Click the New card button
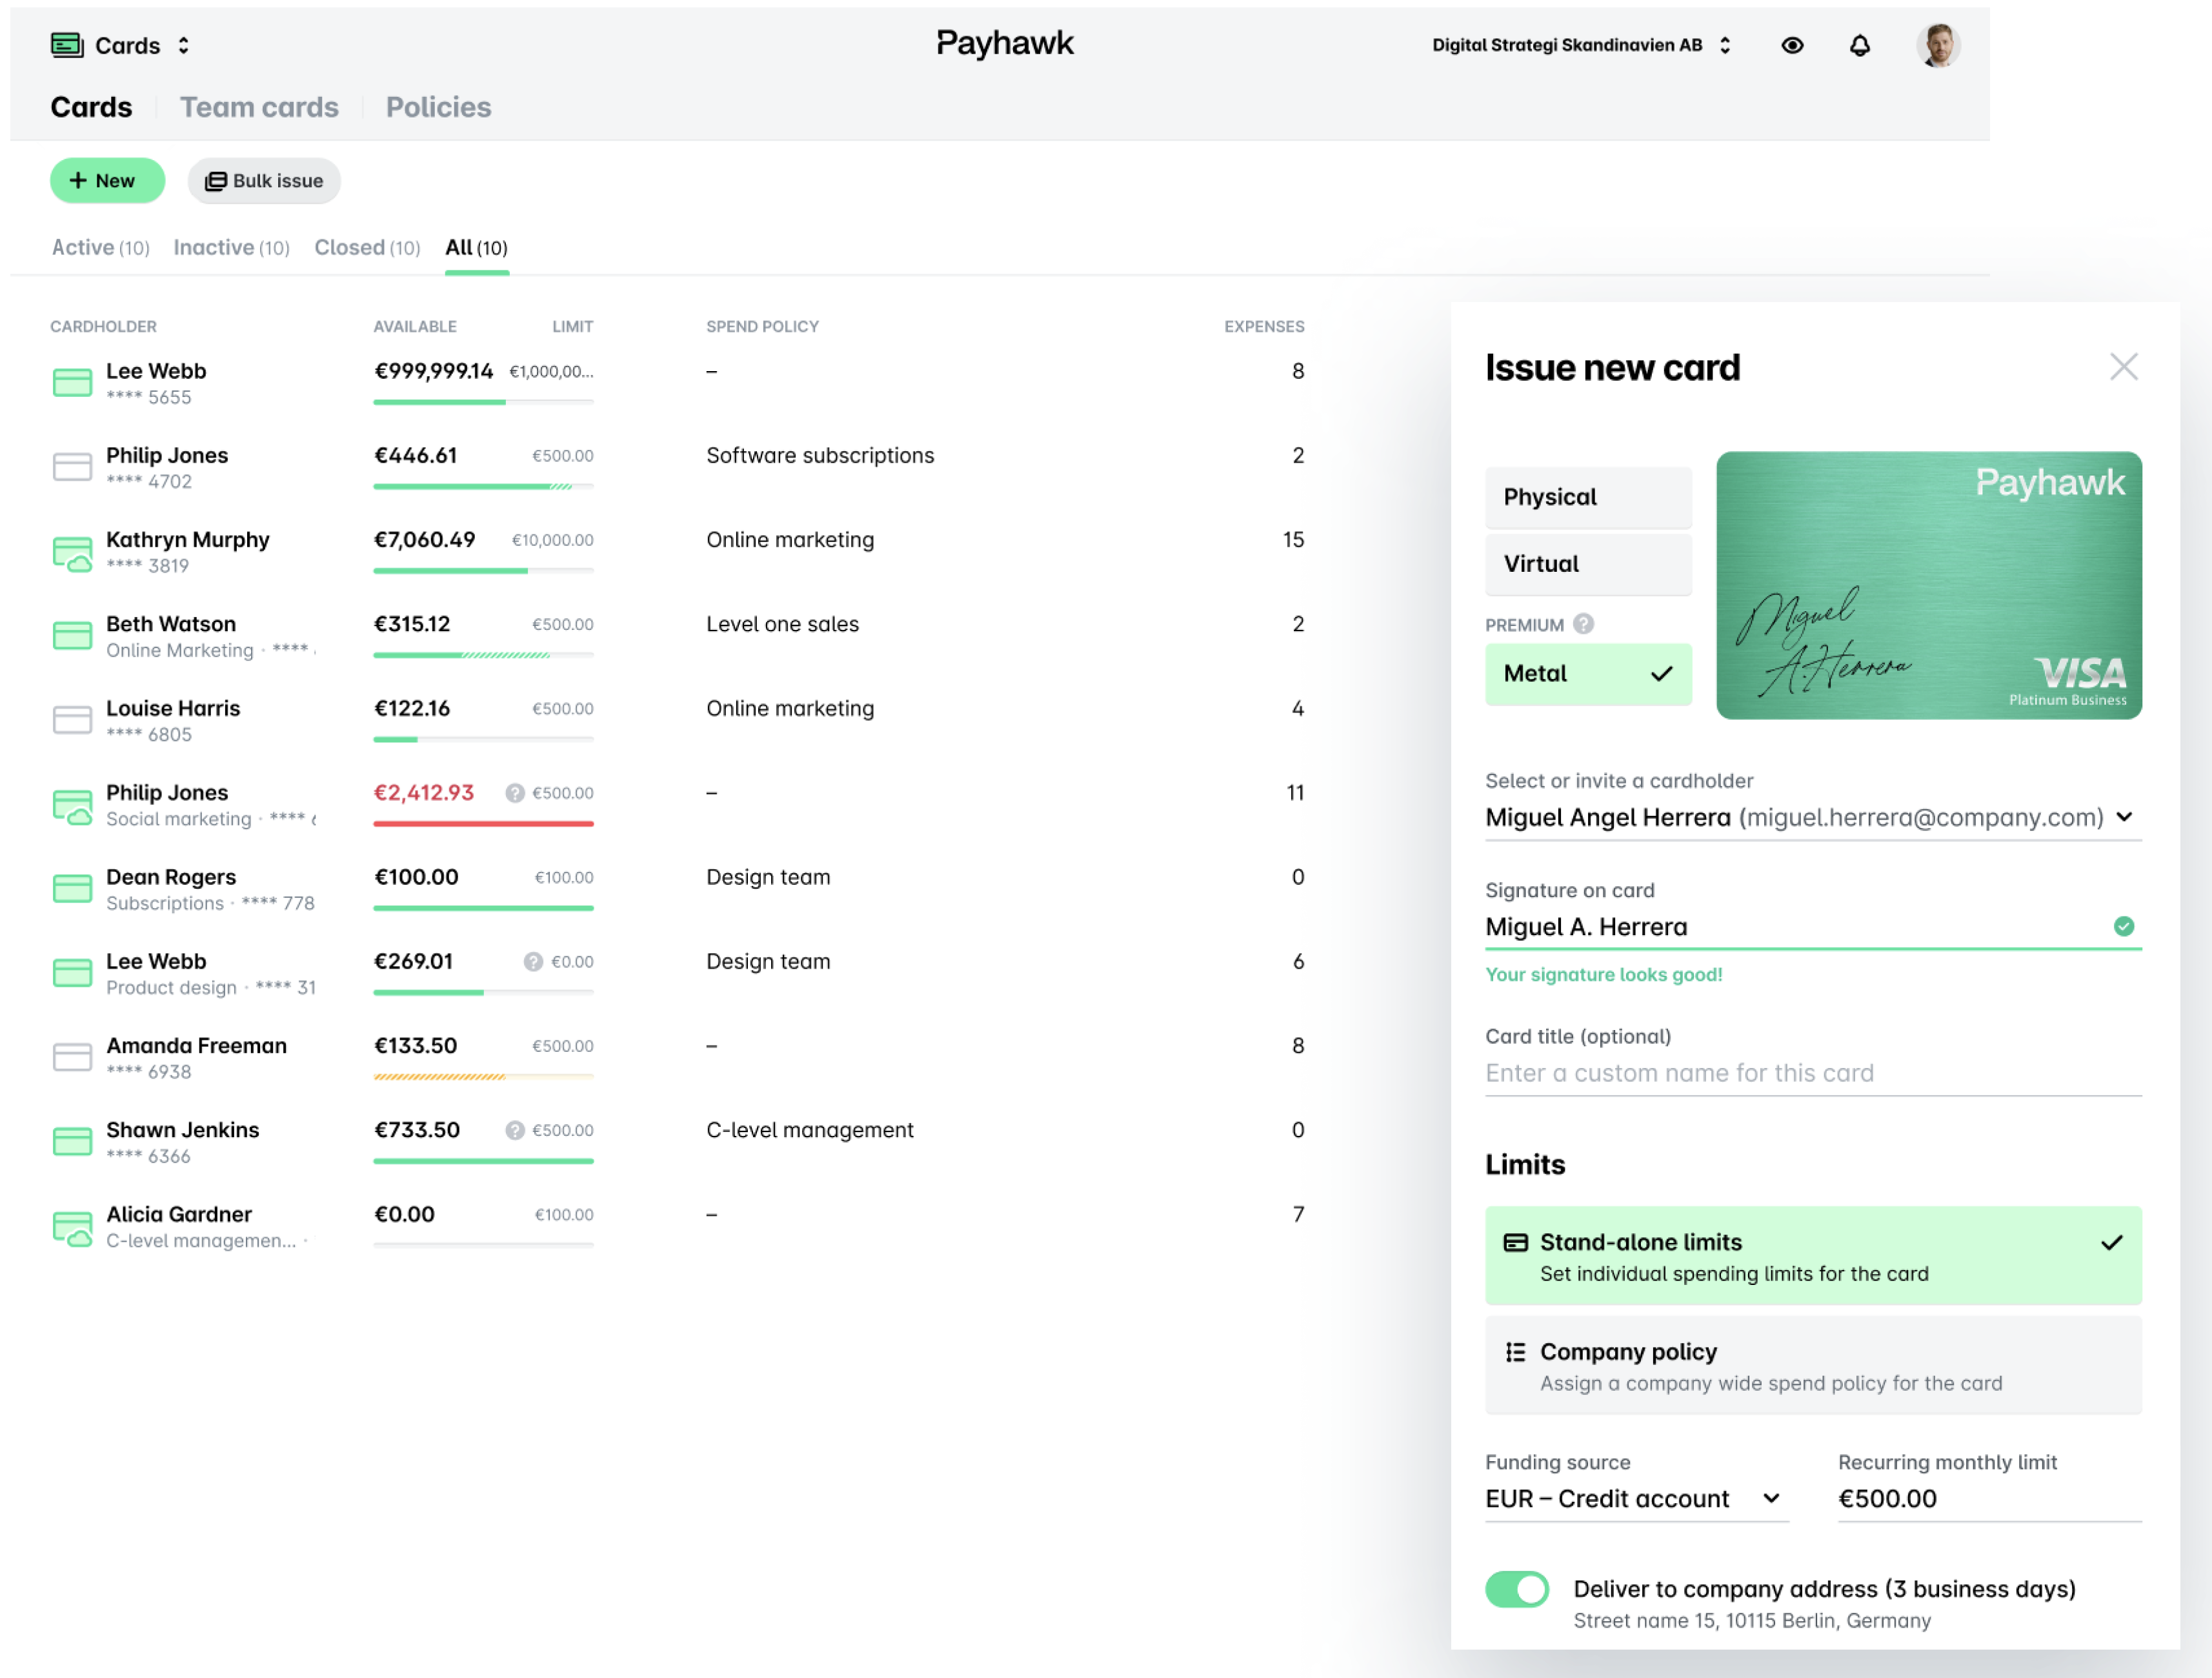Viewport: 2212px width, 1678px height. [107, 180]
